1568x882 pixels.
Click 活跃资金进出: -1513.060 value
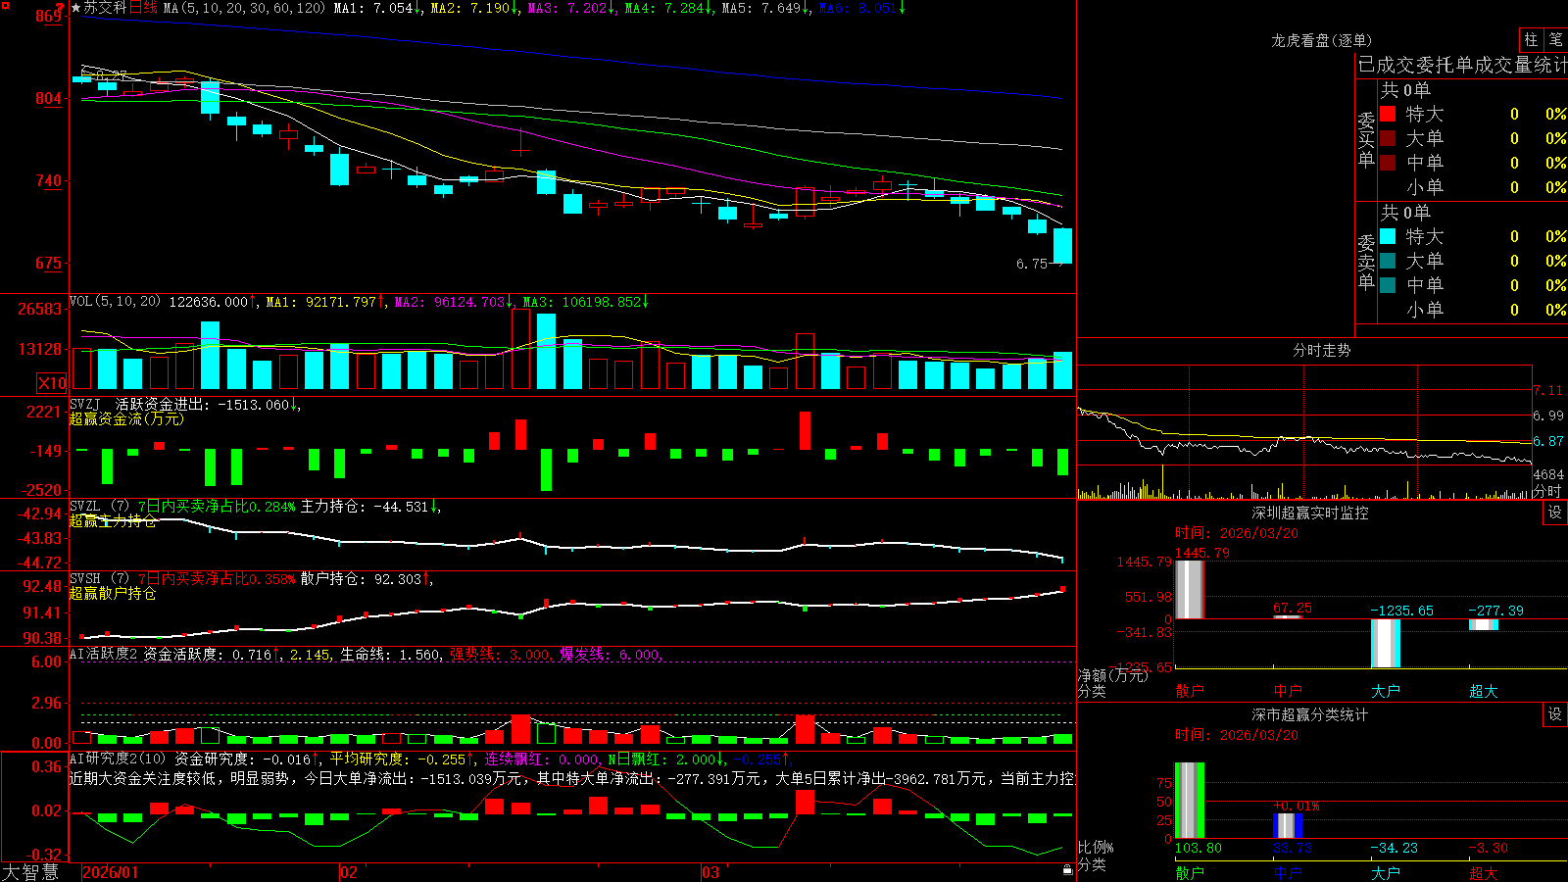[x=208, y=404]
